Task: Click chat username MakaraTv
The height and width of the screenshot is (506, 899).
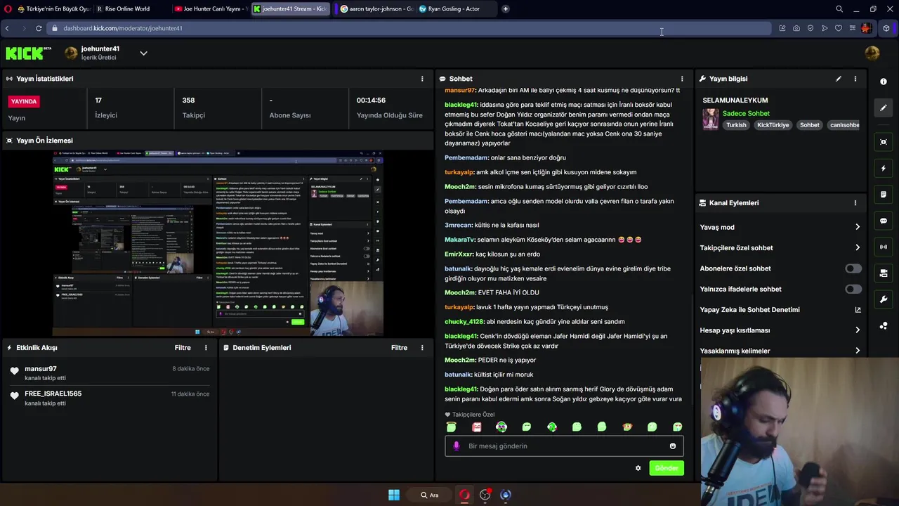Action: click(459, 240)
